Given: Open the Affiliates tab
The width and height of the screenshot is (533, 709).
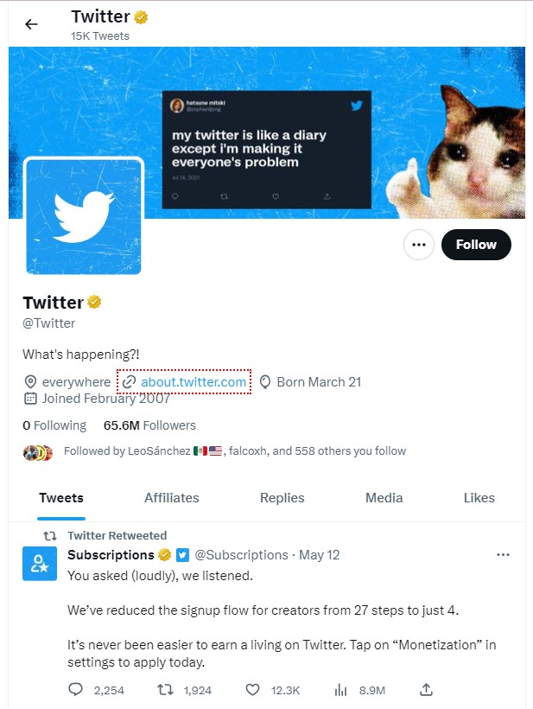Looking at the screenshot, I should pos(171,498).
